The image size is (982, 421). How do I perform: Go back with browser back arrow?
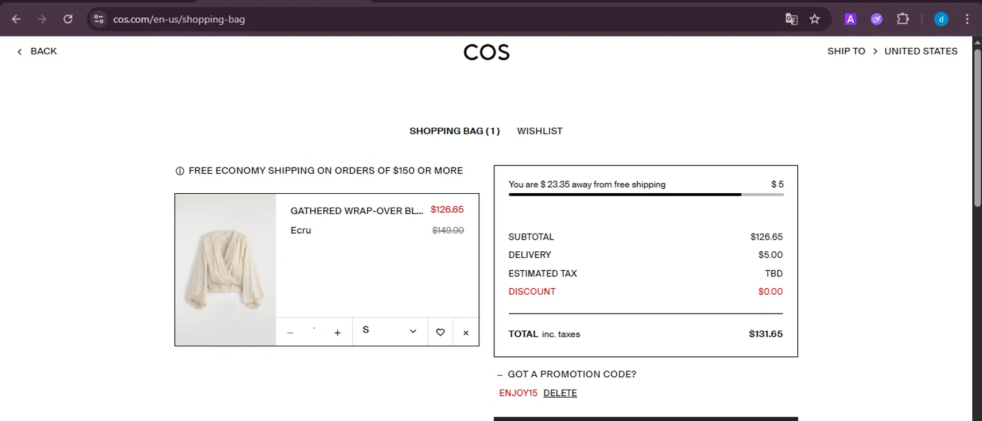pyautogui.click(x=16, y=19)
